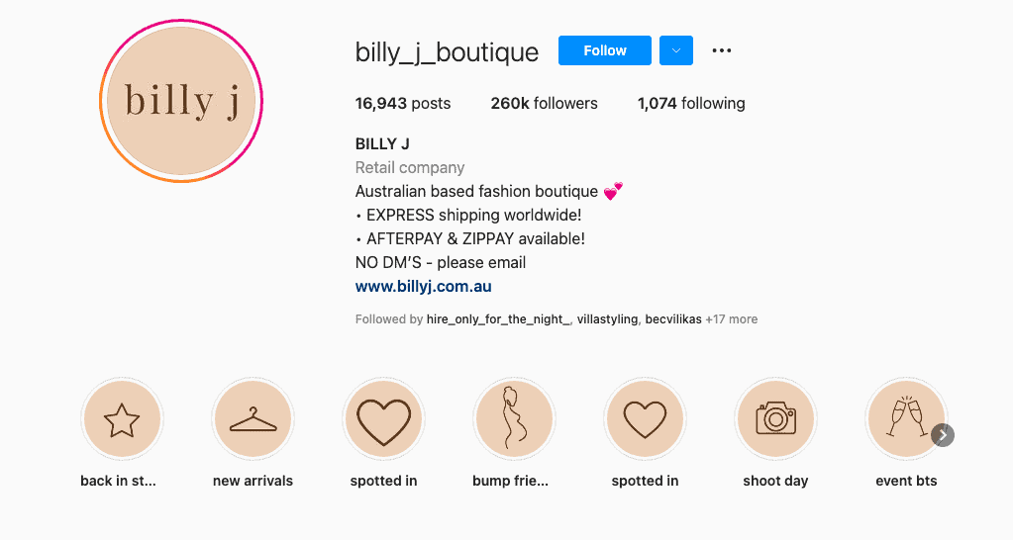The height and width of the screenshot is (540, 1013).
Task: Open the pregnant silhouette 'bump friendly' highlight
Action: click(x=514, y=420)
